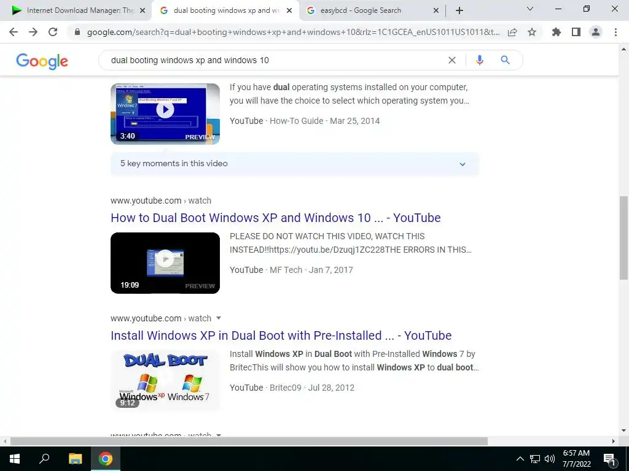Click the 'How-To Guide' source text
The height and width of the screenshot is (471, 629).
tap(297, 121)
